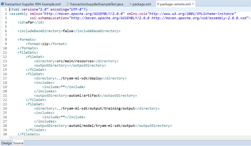
Task: Switch to the Design view tab
Action: [6, 143]
